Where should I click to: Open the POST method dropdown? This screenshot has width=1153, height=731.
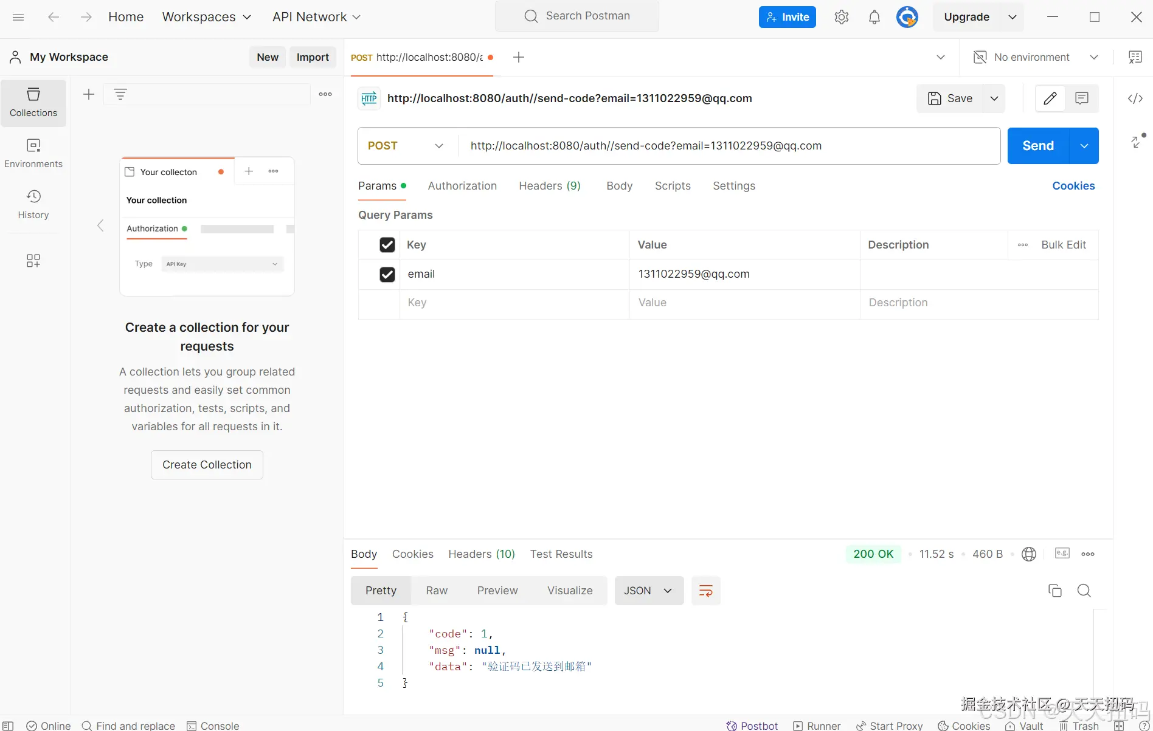tap(406, 146)
